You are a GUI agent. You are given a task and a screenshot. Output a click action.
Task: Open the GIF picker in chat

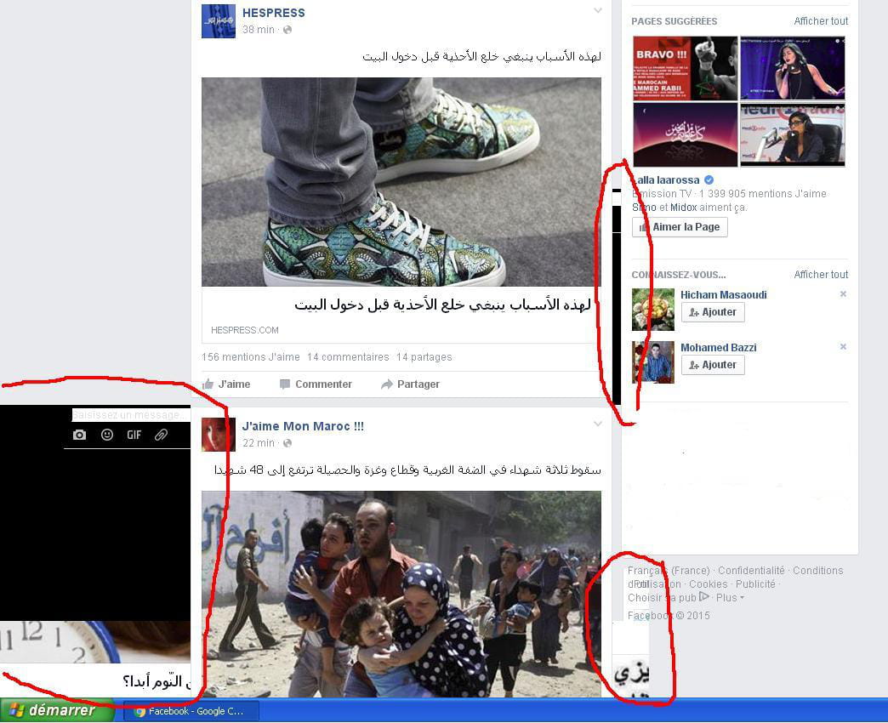(x=134, y=435)
